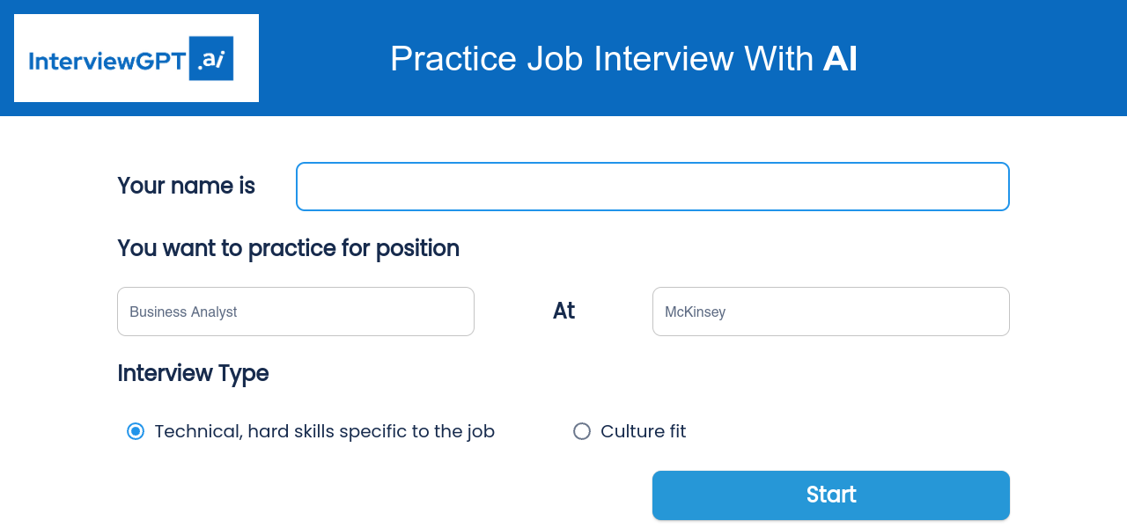The image size is (1127, 528).
Task: Click the bold 'AI' word in header
Action: [840, 59]
